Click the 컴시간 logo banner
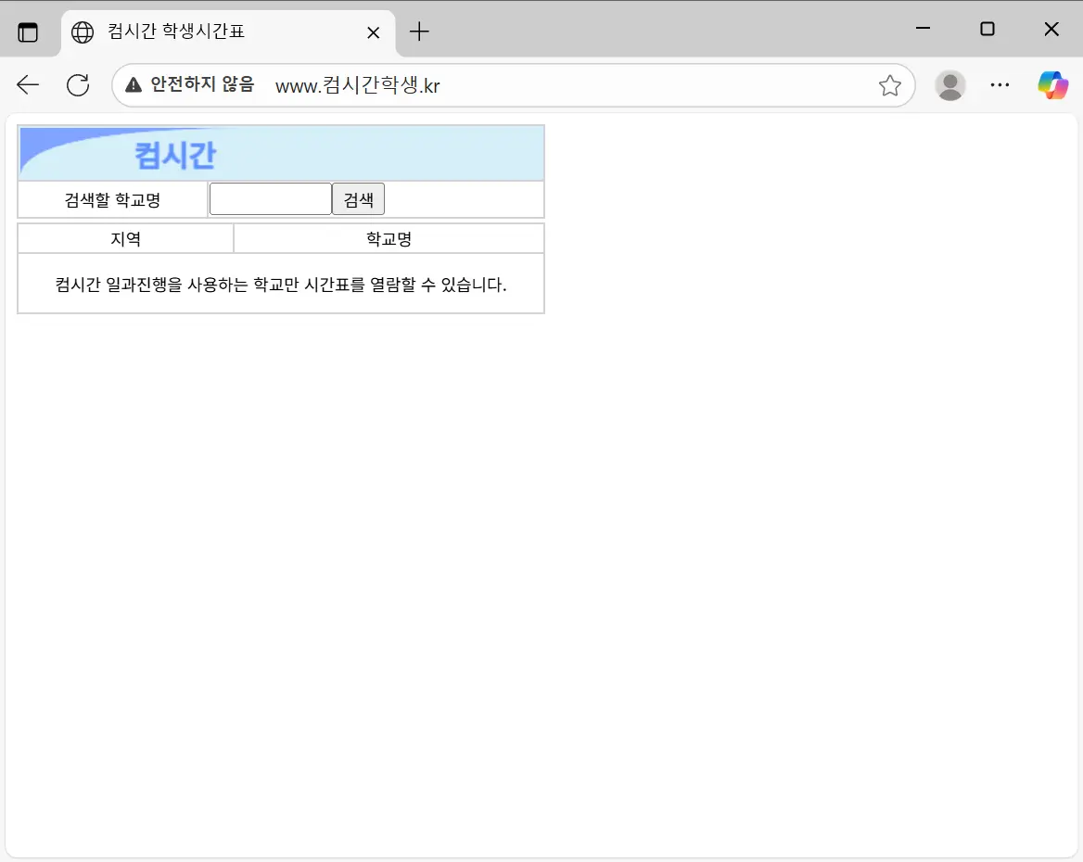Viewport: 1083px width, 862px height. (x=281, y=152)
